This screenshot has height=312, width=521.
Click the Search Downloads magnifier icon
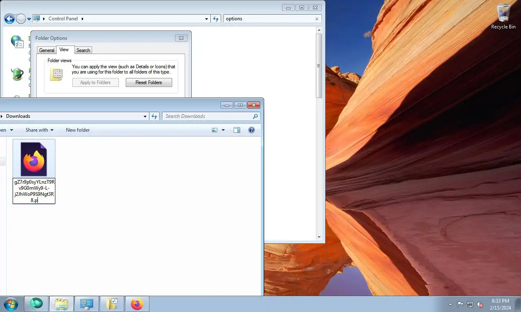[255, 116]
